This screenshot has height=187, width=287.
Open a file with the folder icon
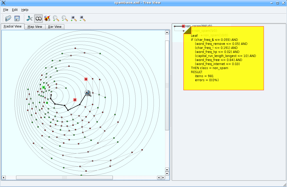tap(8, 18)
